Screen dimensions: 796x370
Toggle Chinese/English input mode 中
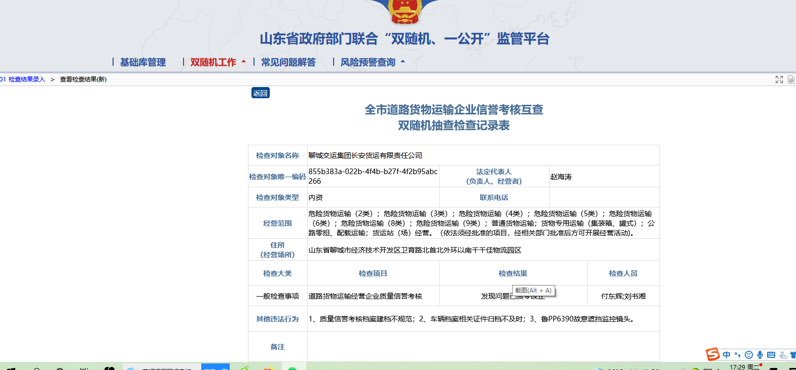727,355
